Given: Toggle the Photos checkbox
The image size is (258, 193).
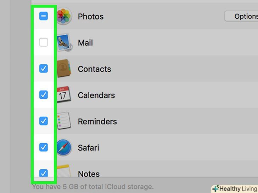Looking at the screenshot, I should pos(43,16).
